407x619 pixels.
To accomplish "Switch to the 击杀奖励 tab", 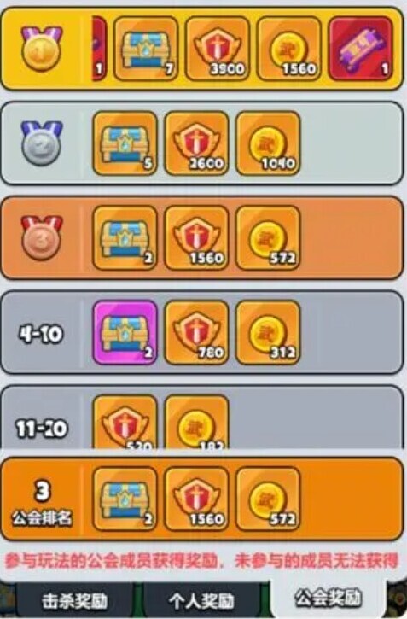I will click(x=75, y=601).
